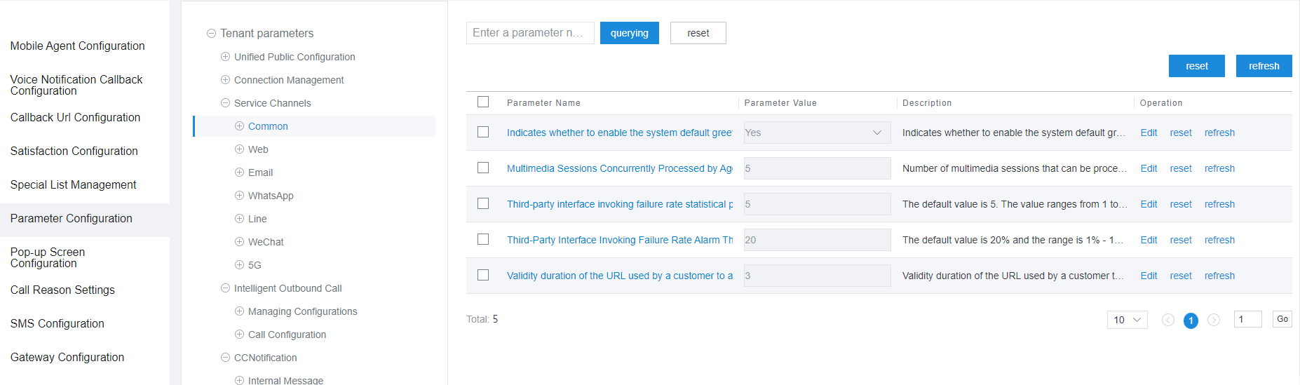Expand the Connection Management plus icon
Image resolution: width=1300 pixels, height=385 pixels.
[x=225, y=80]
